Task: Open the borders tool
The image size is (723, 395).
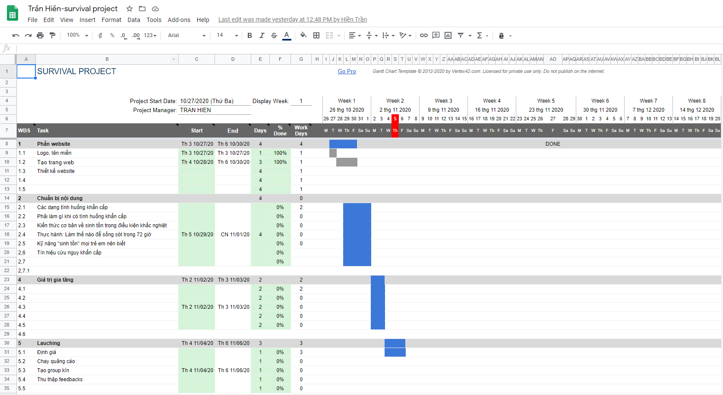Action: [x=316, y=35]
